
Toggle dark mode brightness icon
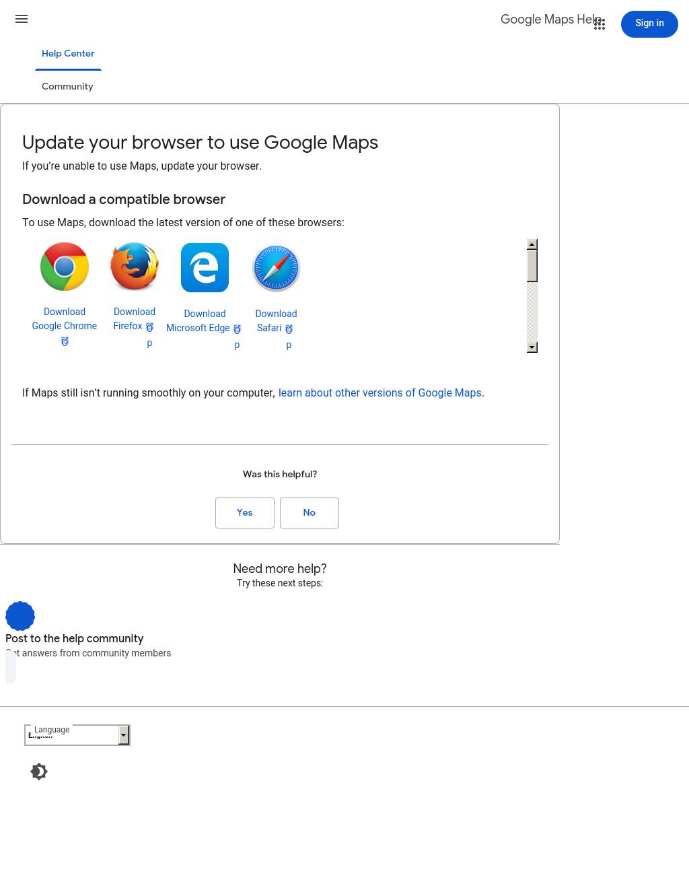[x=39, y=772]
